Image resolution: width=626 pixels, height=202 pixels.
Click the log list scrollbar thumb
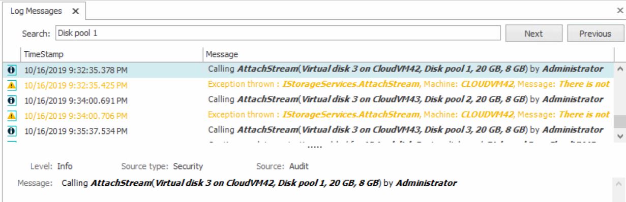619,122
